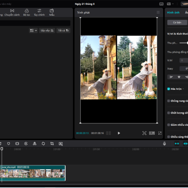Open the Chuyển cảnh transitions tab
Image resolution: width=188 pixels, height=188 pixels.
point(12,13)
